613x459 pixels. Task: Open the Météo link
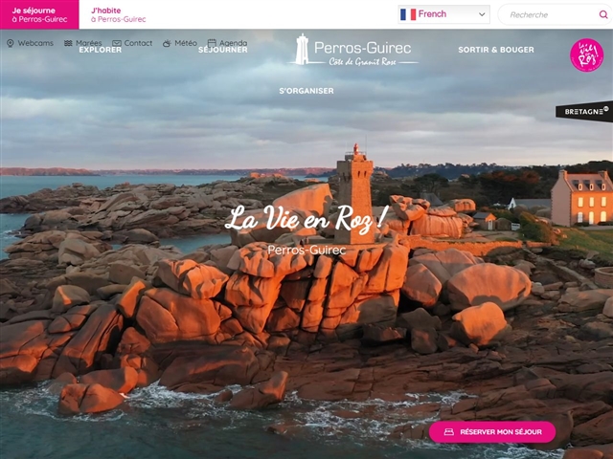186,43
